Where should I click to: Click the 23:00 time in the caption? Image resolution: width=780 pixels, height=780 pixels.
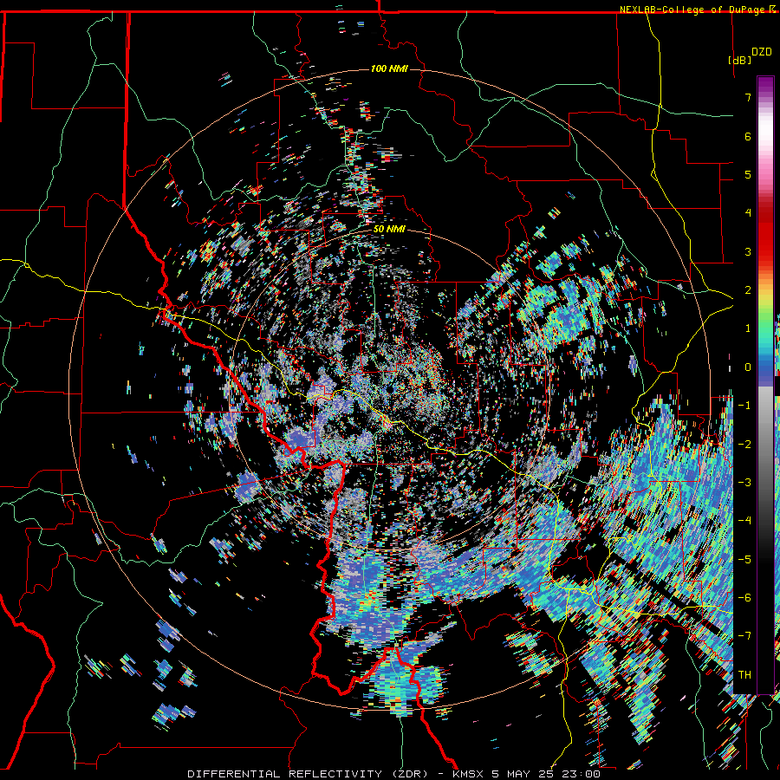coord(581,774)
